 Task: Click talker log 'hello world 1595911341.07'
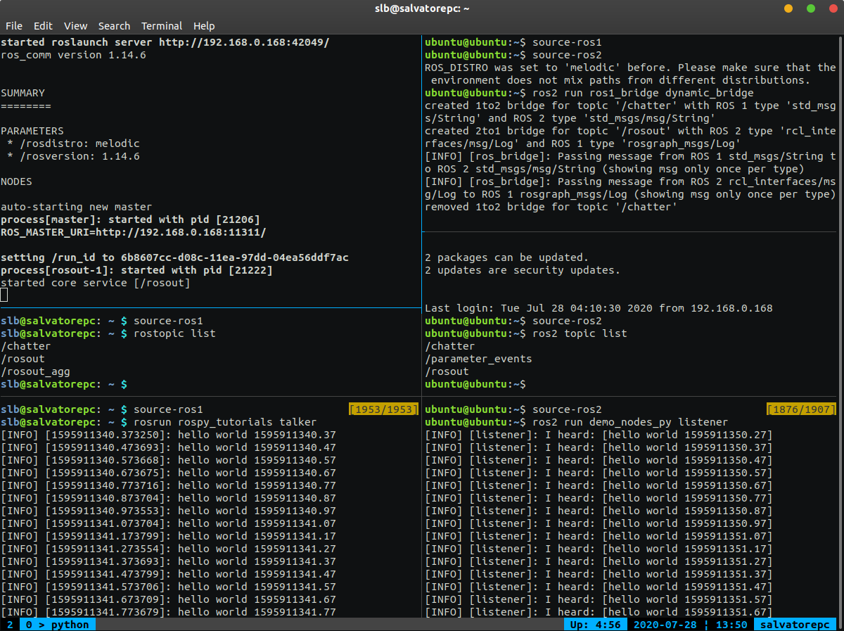tap(257, 523)
